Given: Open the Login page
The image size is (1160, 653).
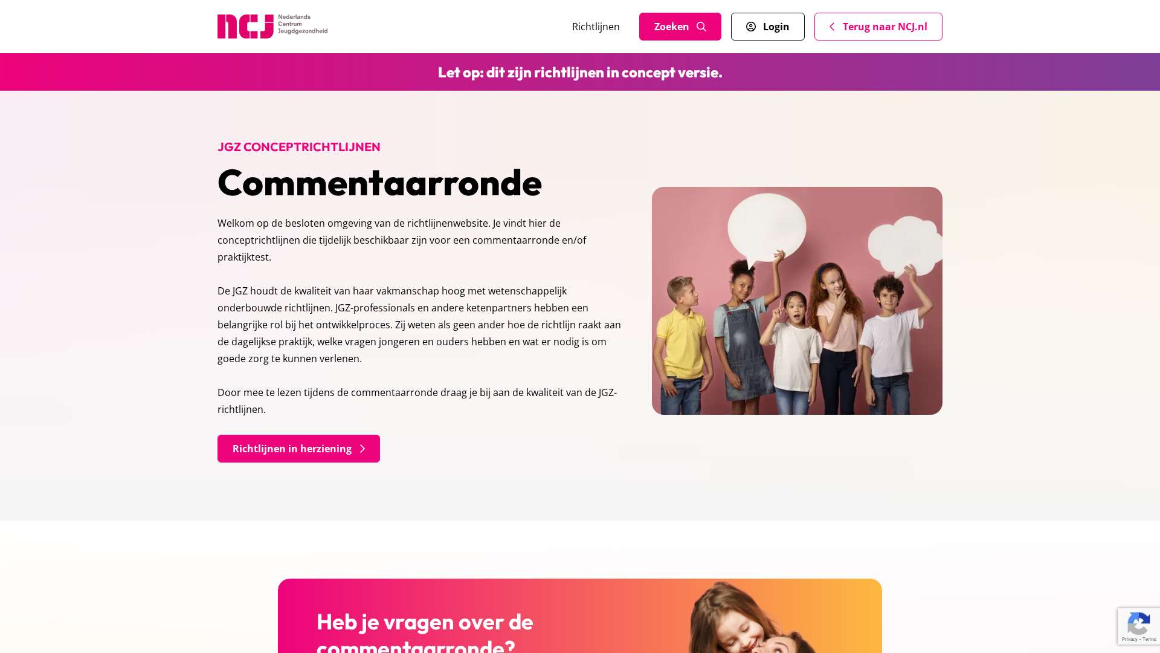Looking at the screenshot, I should pyautogui.click(x=767, y=27).
